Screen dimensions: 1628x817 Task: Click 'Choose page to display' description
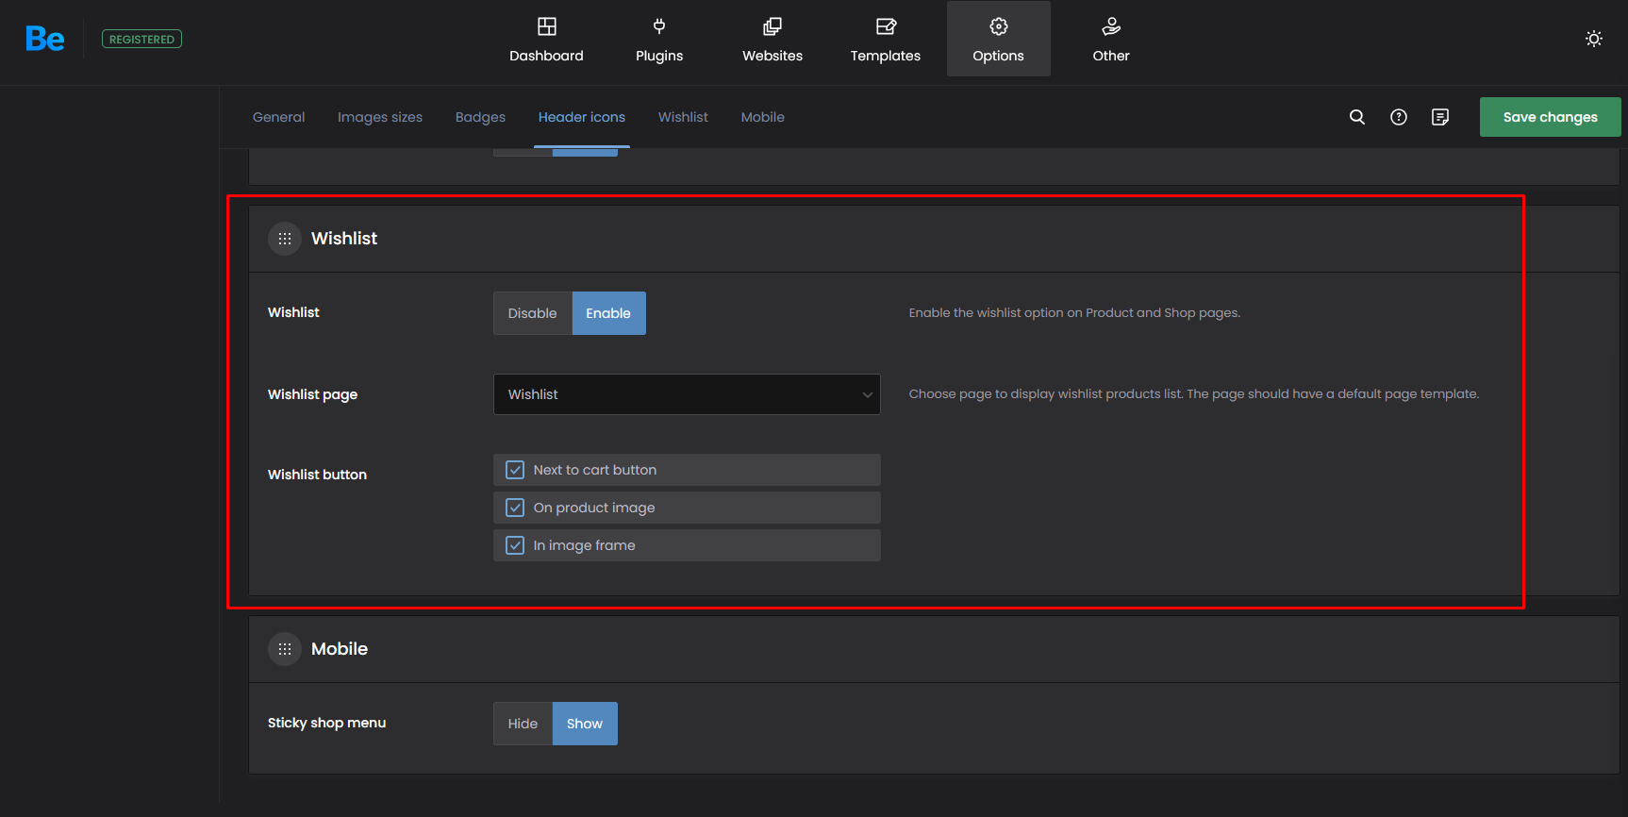click(1194, 394)
